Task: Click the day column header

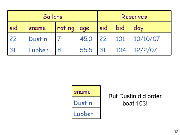Action: point(139,28)
